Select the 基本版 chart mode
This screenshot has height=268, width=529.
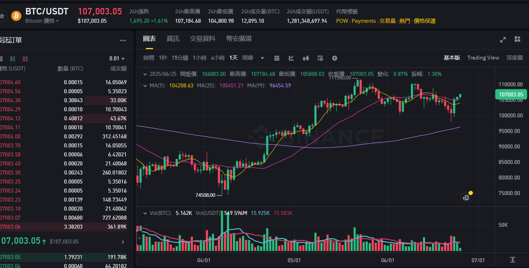pos(452,58)
